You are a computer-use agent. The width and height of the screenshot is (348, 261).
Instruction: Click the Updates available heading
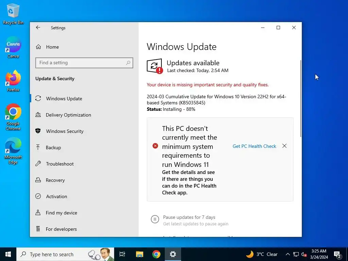pos(193,63)
